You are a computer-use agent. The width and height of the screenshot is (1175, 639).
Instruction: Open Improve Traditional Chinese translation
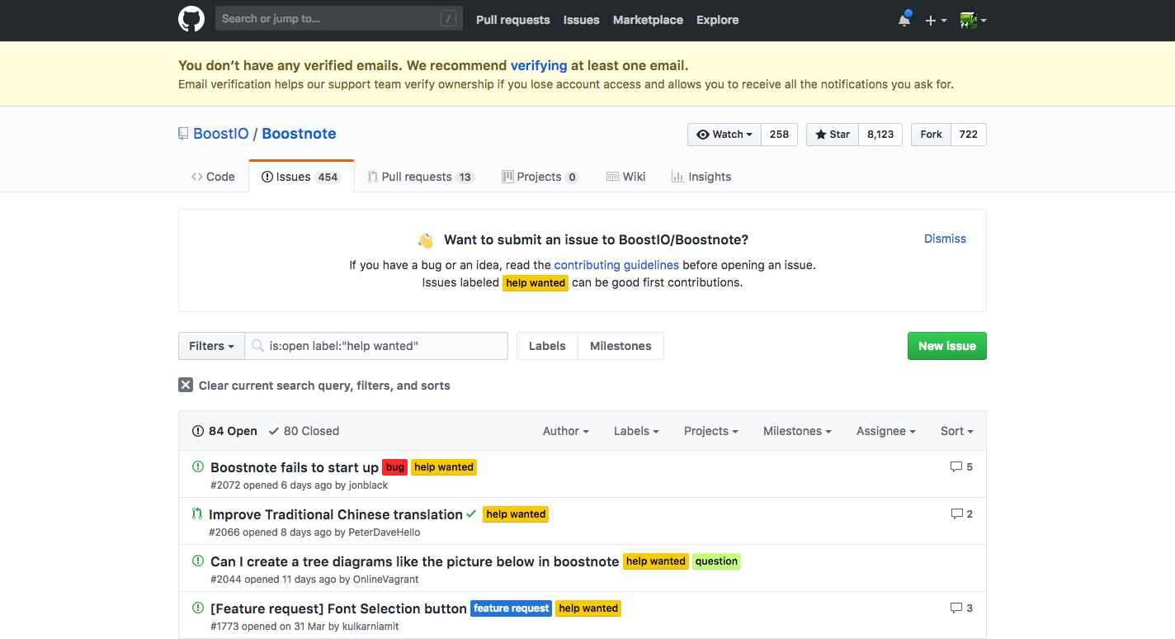336,514
